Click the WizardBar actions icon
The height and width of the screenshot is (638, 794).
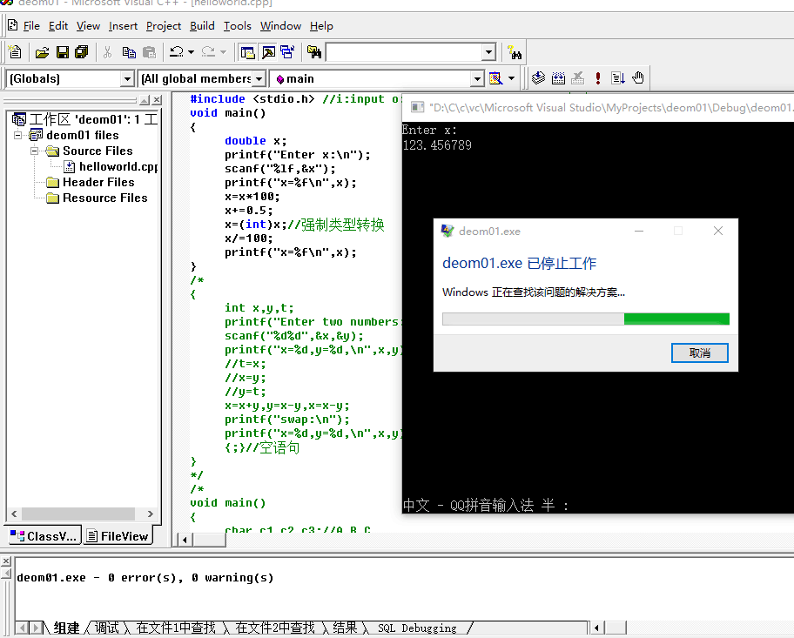pos(495,78)
